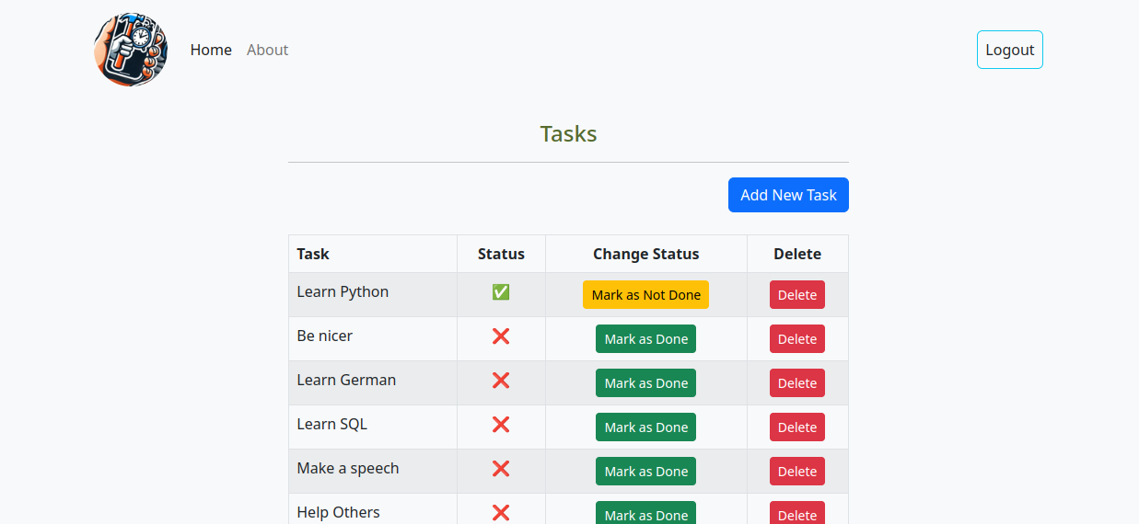Add a new task with Add New Task
Image resolution: width=1139 pixels, height=524 pixels.
pyautogui.click(x=788, y=195)
